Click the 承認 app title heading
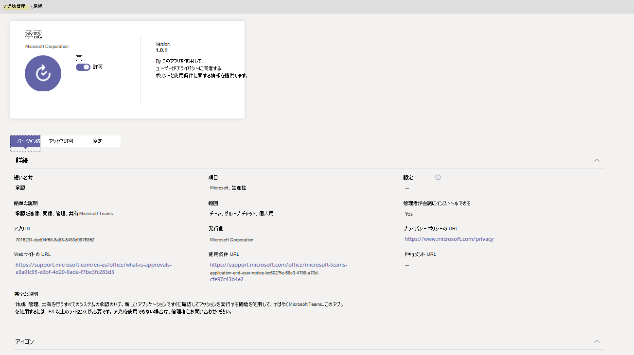Image resolution: width=634 pixels, height=355 pixels. pyautogui.click(x=34, y=34)
